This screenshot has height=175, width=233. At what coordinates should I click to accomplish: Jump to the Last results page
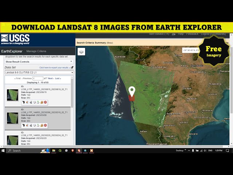(x=58, y=78)
